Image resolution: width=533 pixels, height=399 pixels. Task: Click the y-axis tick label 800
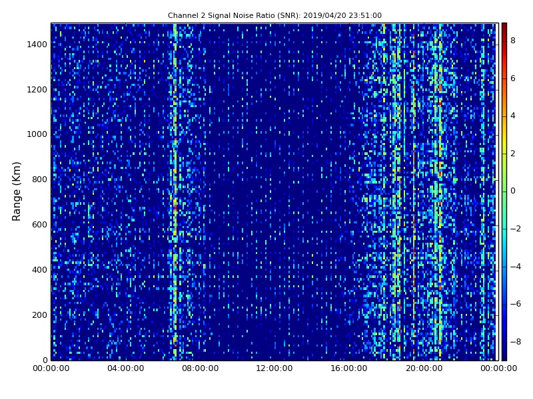pos(39,180)
